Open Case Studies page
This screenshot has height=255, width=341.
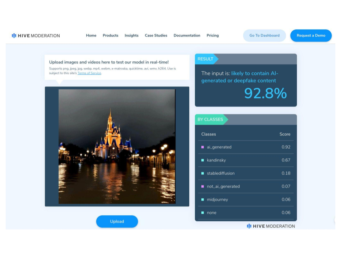(x=156, y=35)
